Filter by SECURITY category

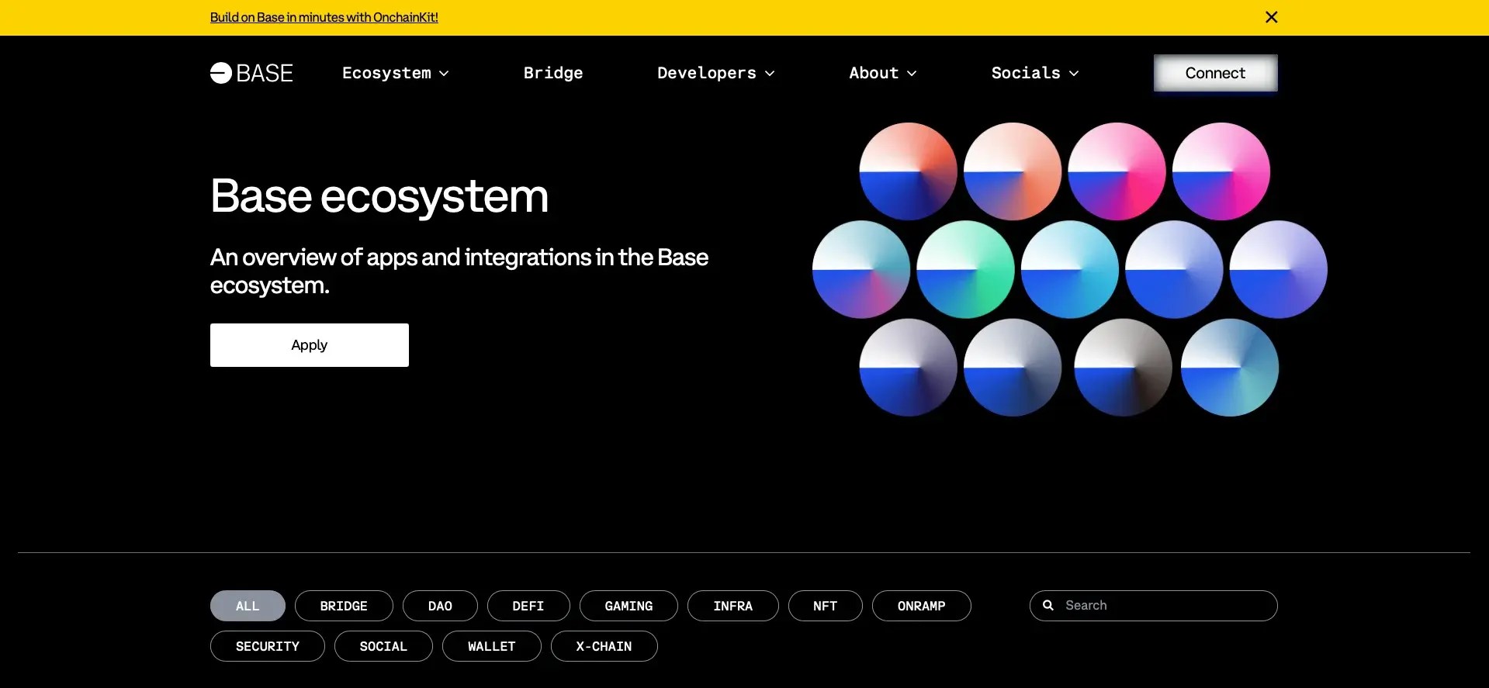point(268,646)
